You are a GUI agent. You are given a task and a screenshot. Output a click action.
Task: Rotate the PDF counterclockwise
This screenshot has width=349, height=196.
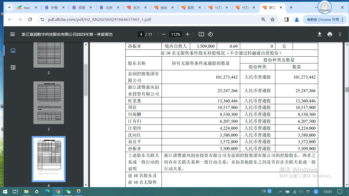point(210,34)
